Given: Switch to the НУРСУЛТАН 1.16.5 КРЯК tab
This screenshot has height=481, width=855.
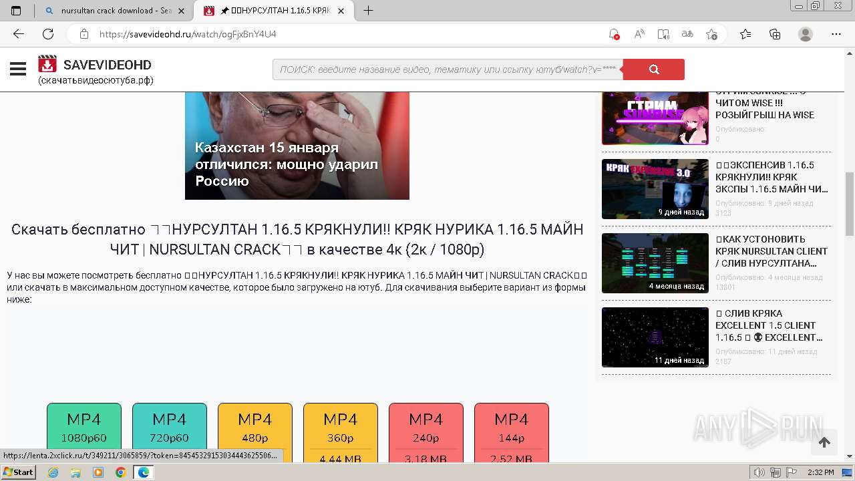Looking at the screenshot, I should point(274,11).
